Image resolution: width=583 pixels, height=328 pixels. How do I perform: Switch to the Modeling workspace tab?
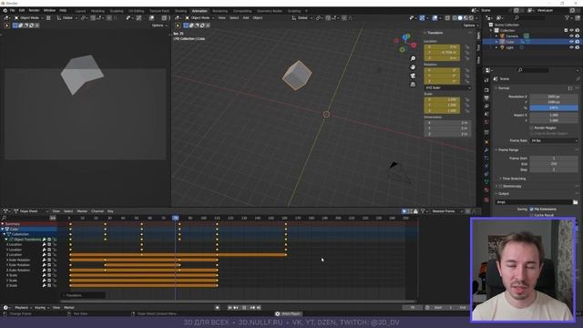[x=97, y=11]
